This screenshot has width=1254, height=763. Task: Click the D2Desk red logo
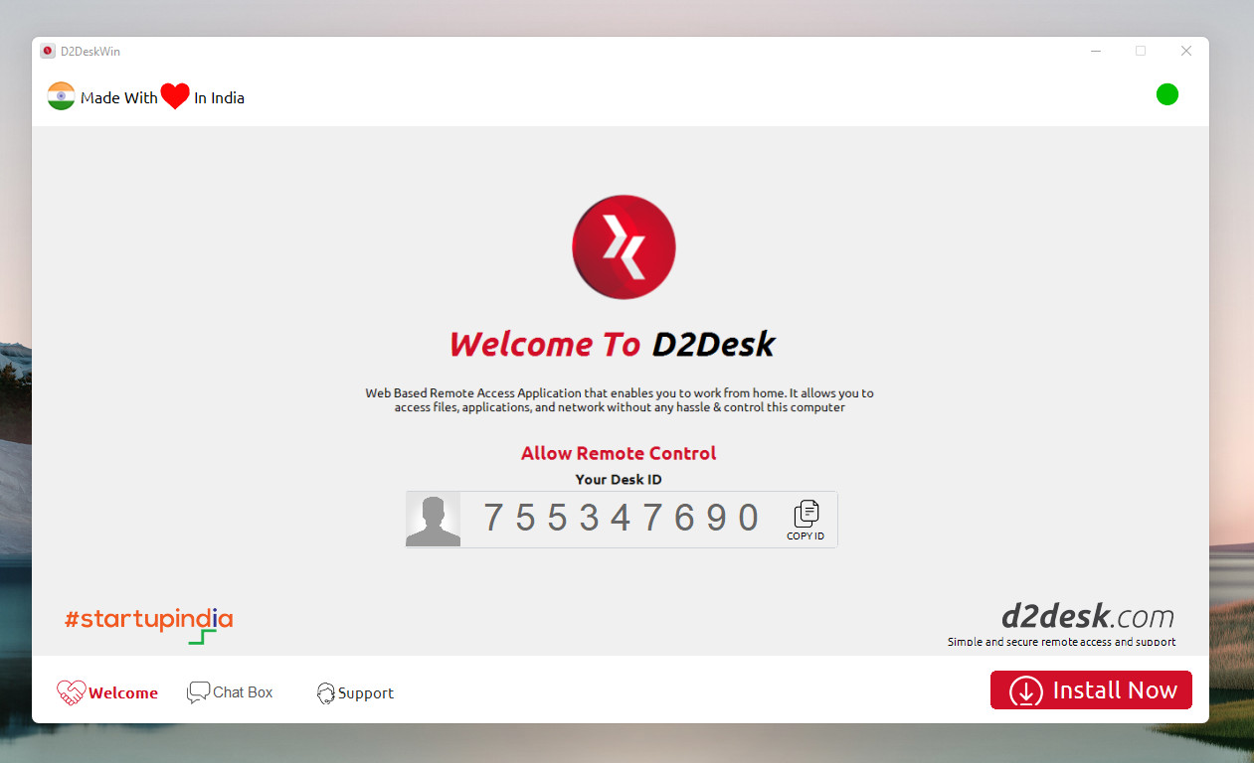coord(624,246)
